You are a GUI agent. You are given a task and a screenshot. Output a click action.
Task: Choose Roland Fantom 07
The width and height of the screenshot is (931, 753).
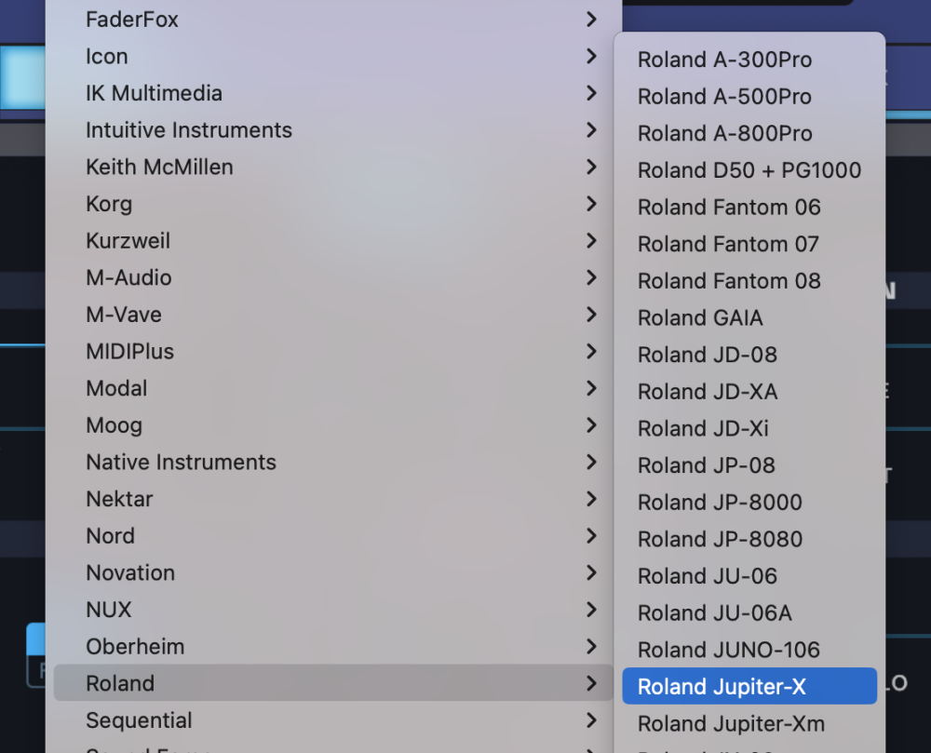coord(749,244)
